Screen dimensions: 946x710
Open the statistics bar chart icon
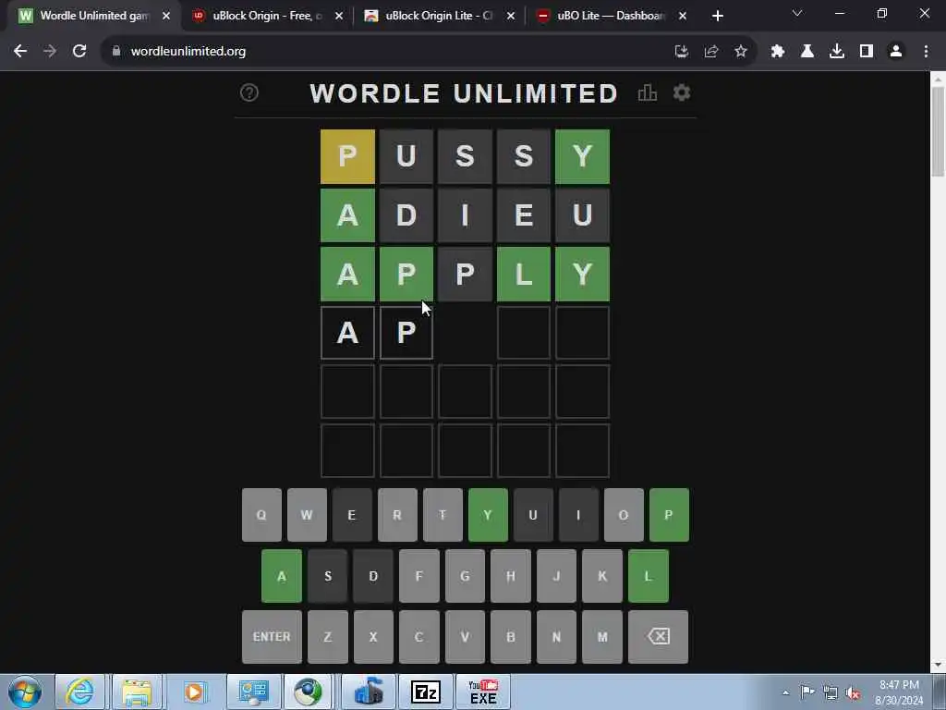pos(648,93)
